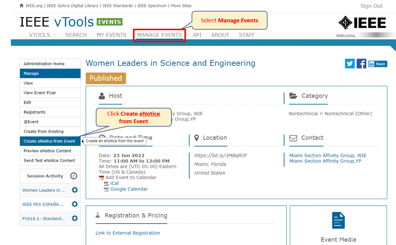Viewport: 396px width, 245px height.
Task: Click Miami Section Affinity Group,YP contact
Action: pos(325,161)
